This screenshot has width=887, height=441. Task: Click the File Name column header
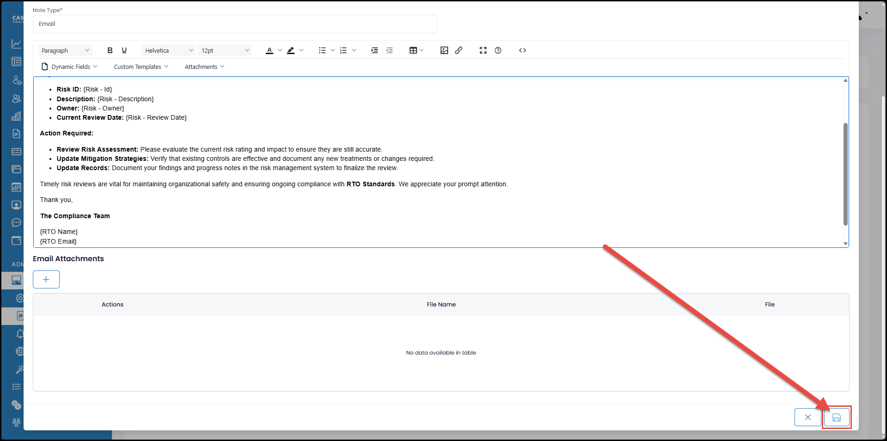[441, 305]
